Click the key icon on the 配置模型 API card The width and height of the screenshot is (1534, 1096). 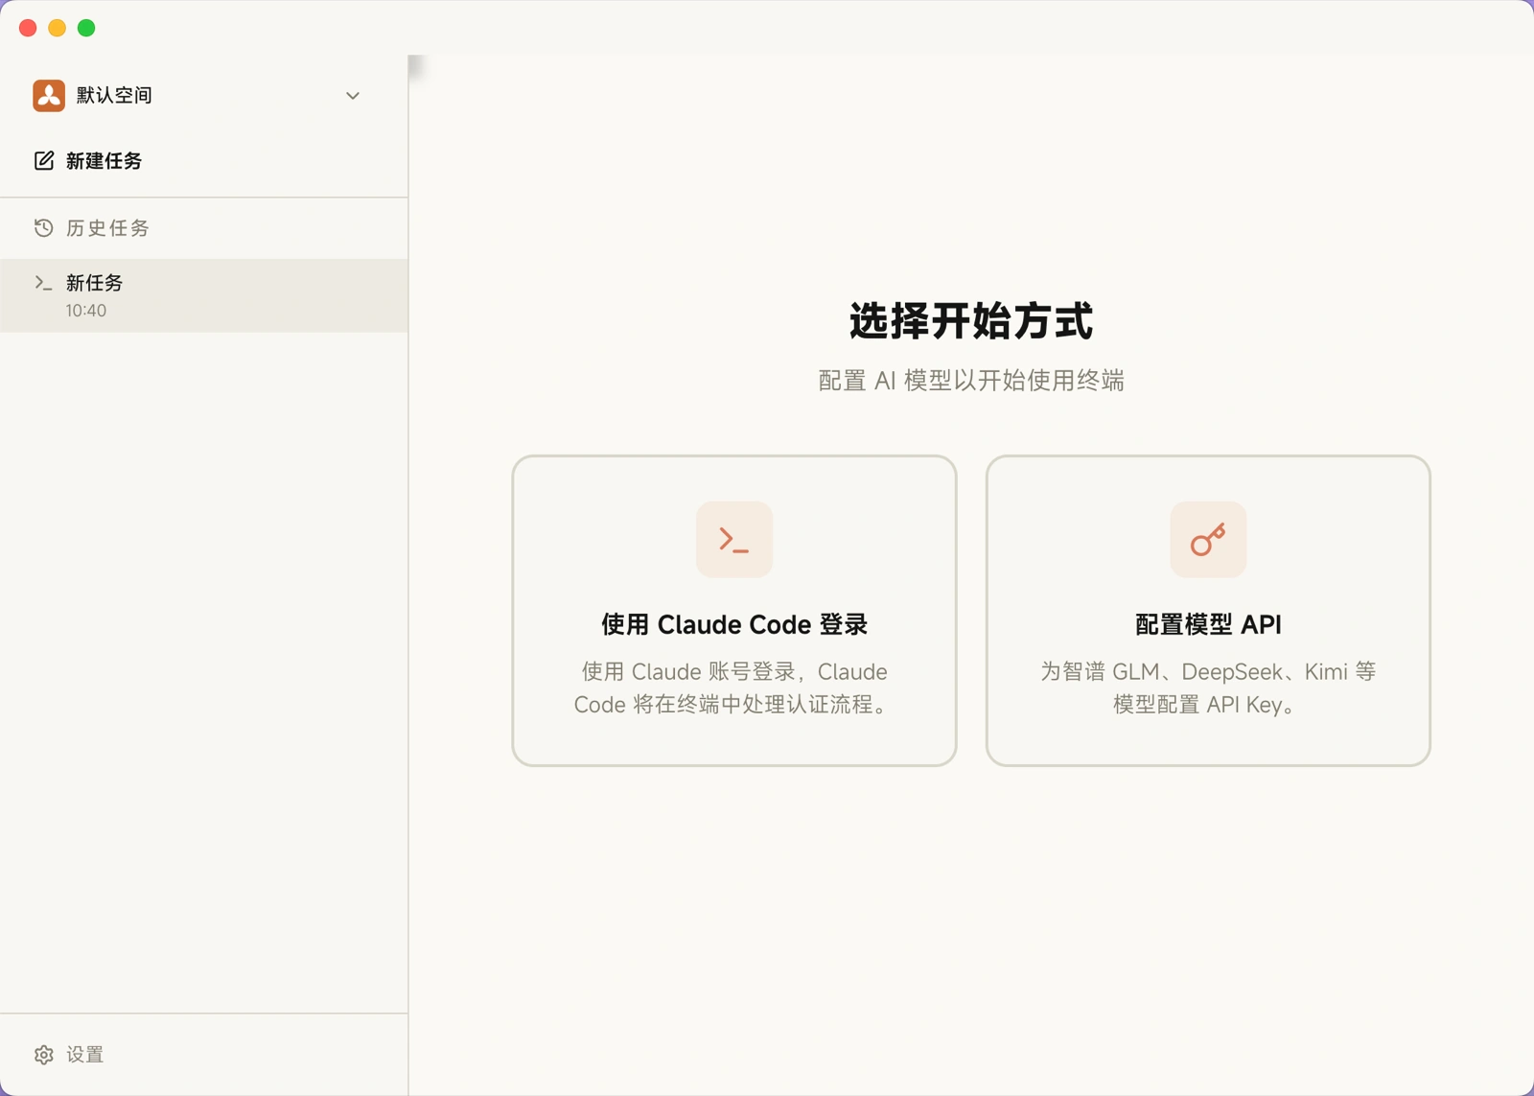click(x=1207, y=539)
